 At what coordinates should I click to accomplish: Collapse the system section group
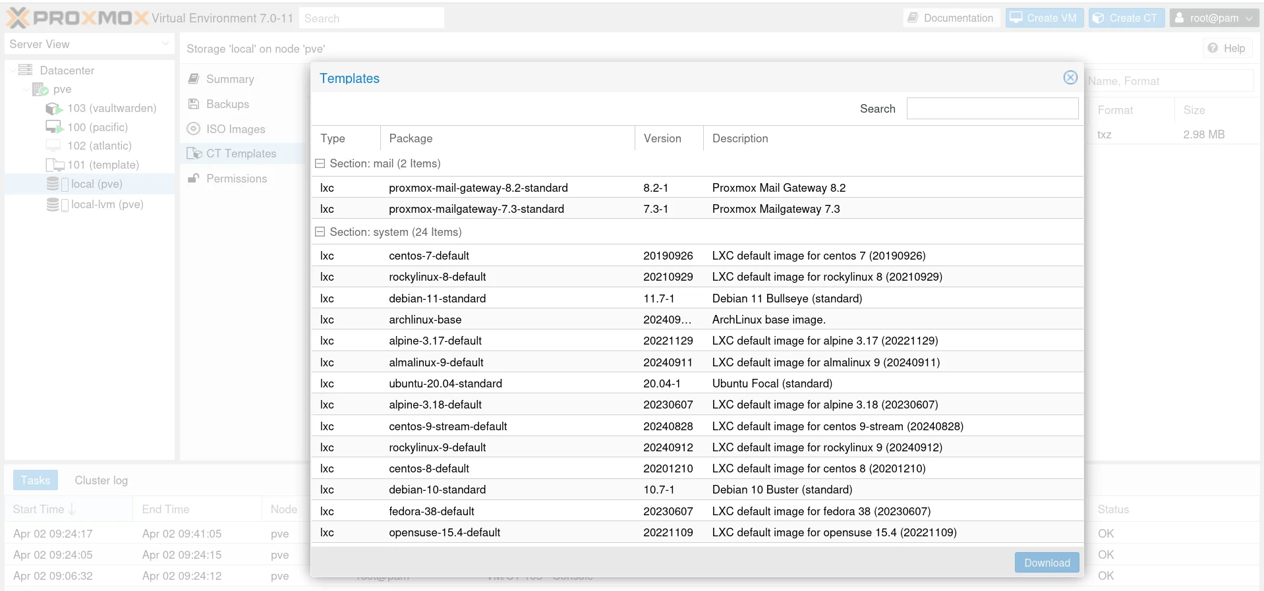coord(320,232)
